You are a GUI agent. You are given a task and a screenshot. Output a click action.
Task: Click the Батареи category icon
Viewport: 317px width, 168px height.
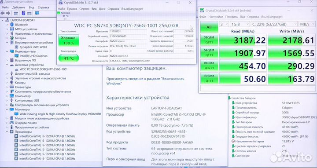(12, 38)
